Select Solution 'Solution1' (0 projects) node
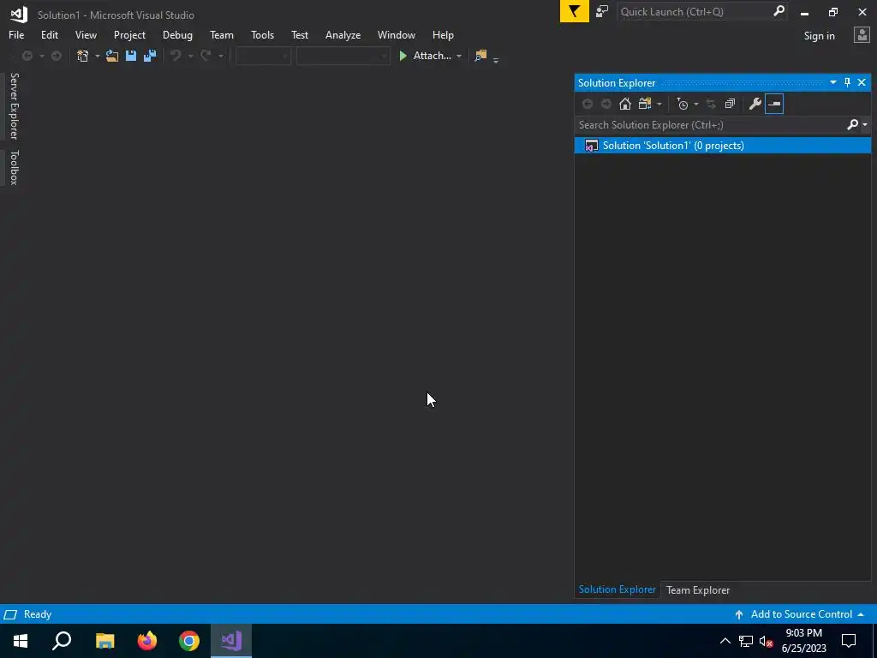The image size is (877, 658). (x=723, y=146)
